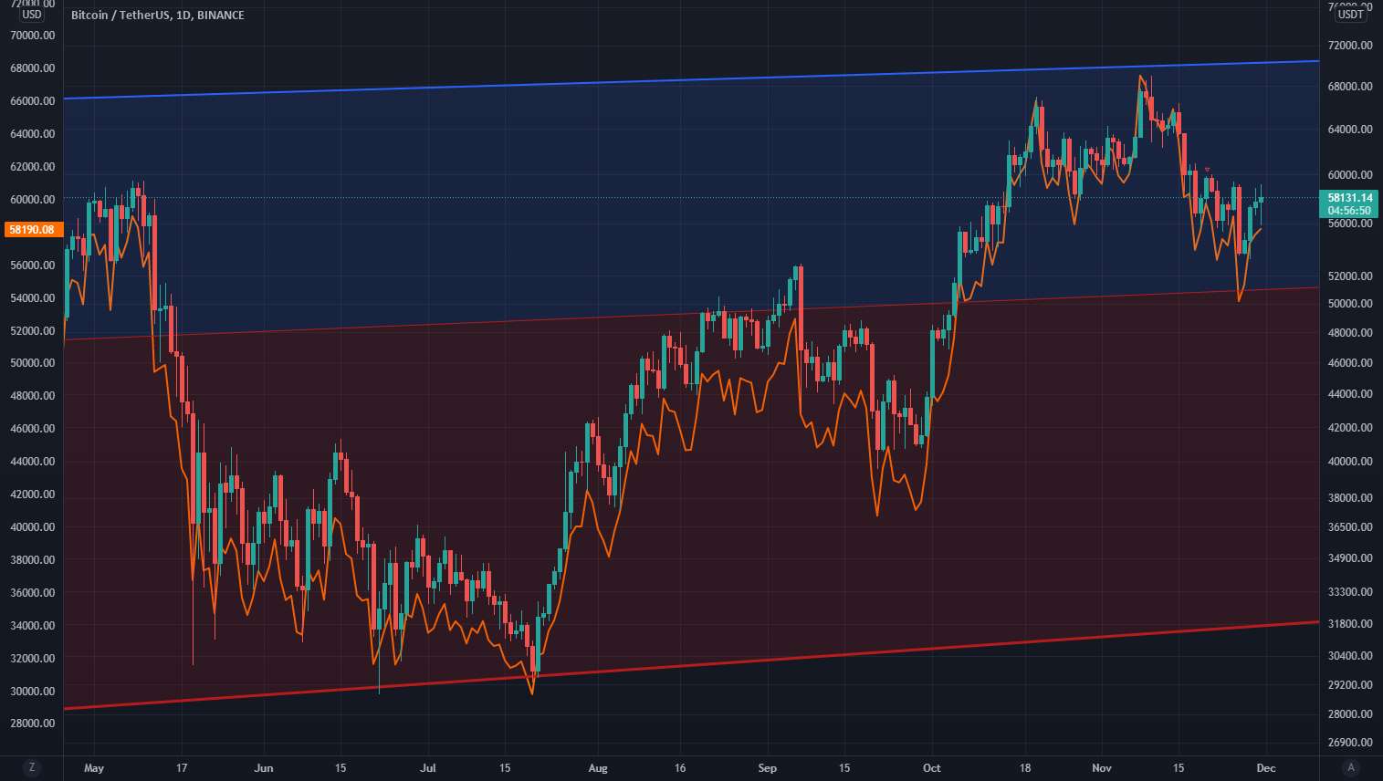Click 32000.00 on the left price scale
This screenshot has height=781, width=1383.
point(33,659)
